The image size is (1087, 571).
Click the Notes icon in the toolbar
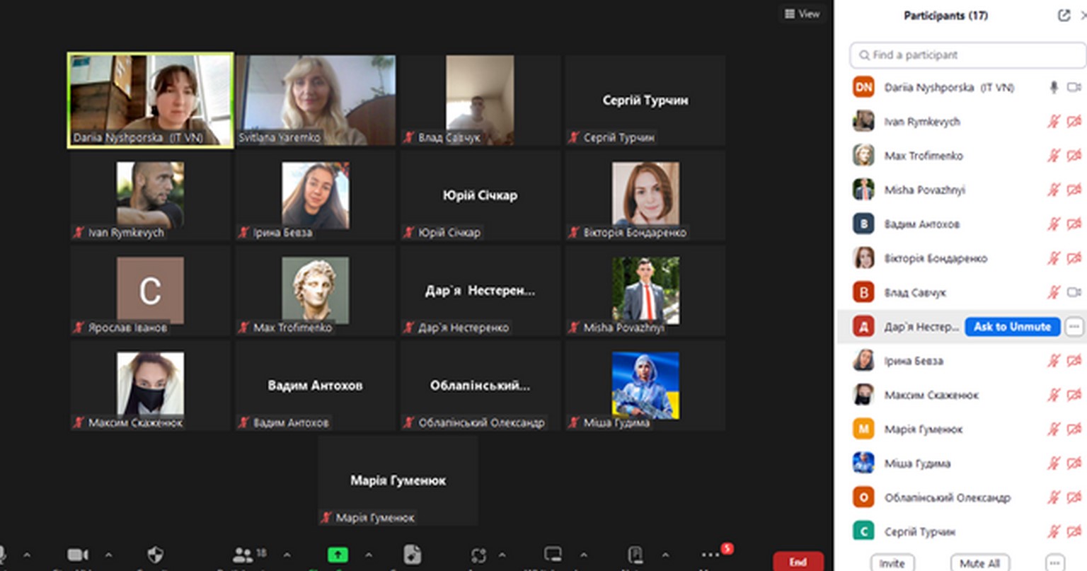pos(635,555)
